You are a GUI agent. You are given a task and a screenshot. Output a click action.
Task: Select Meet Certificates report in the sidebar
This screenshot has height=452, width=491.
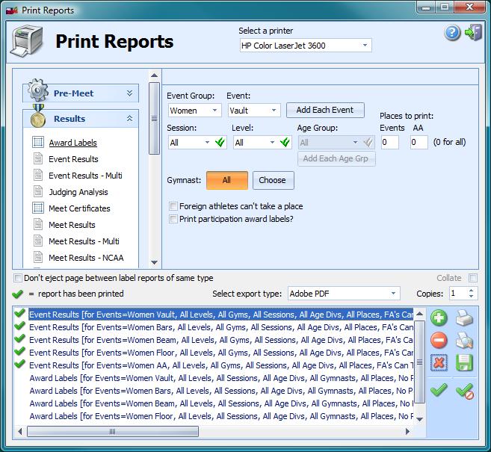(79, 208)
